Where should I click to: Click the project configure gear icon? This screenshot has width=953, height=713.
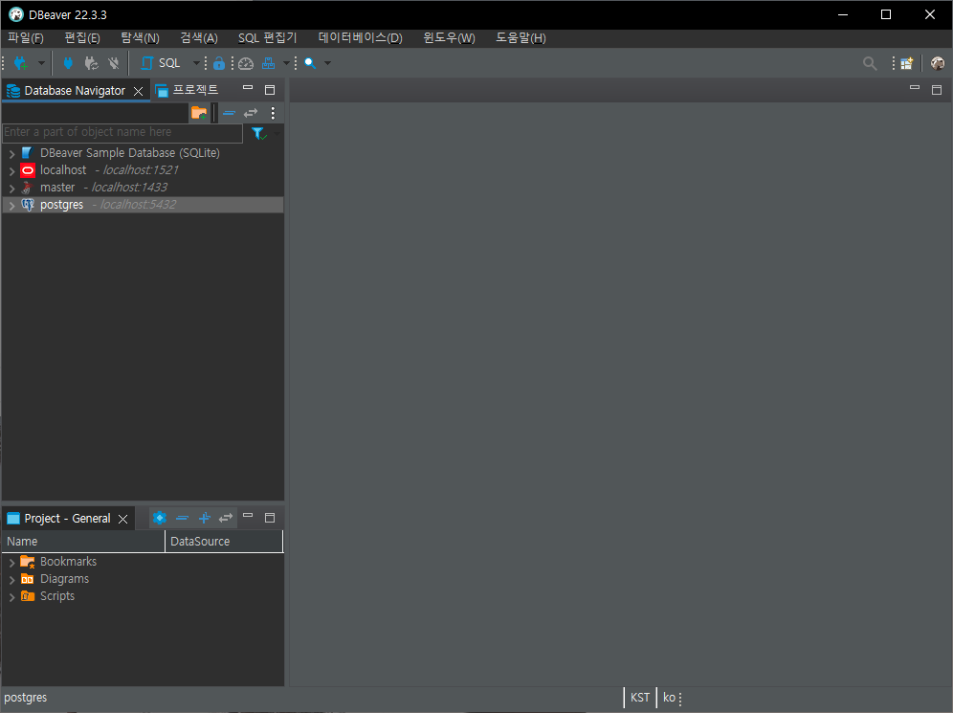tap(159, 518)
